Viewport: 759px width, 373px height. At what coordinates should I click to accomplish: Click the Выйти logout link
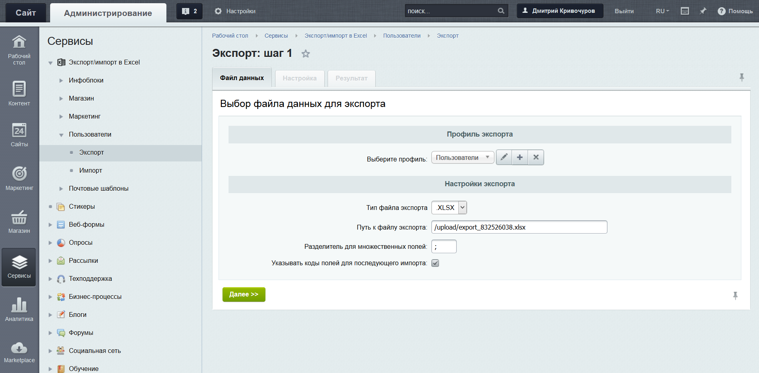click(x=624, y=11)
